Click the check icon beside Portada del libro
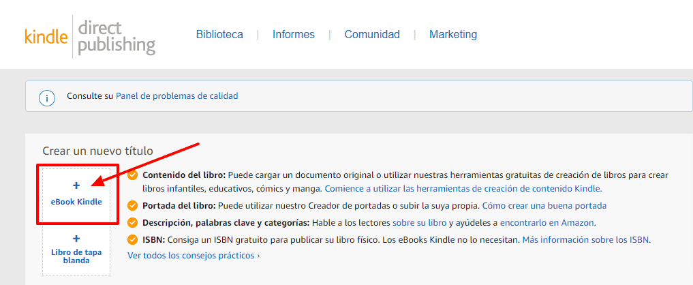The width and height of the screenshot is (693, 285). pyautogui.click(x=133, y=206)
